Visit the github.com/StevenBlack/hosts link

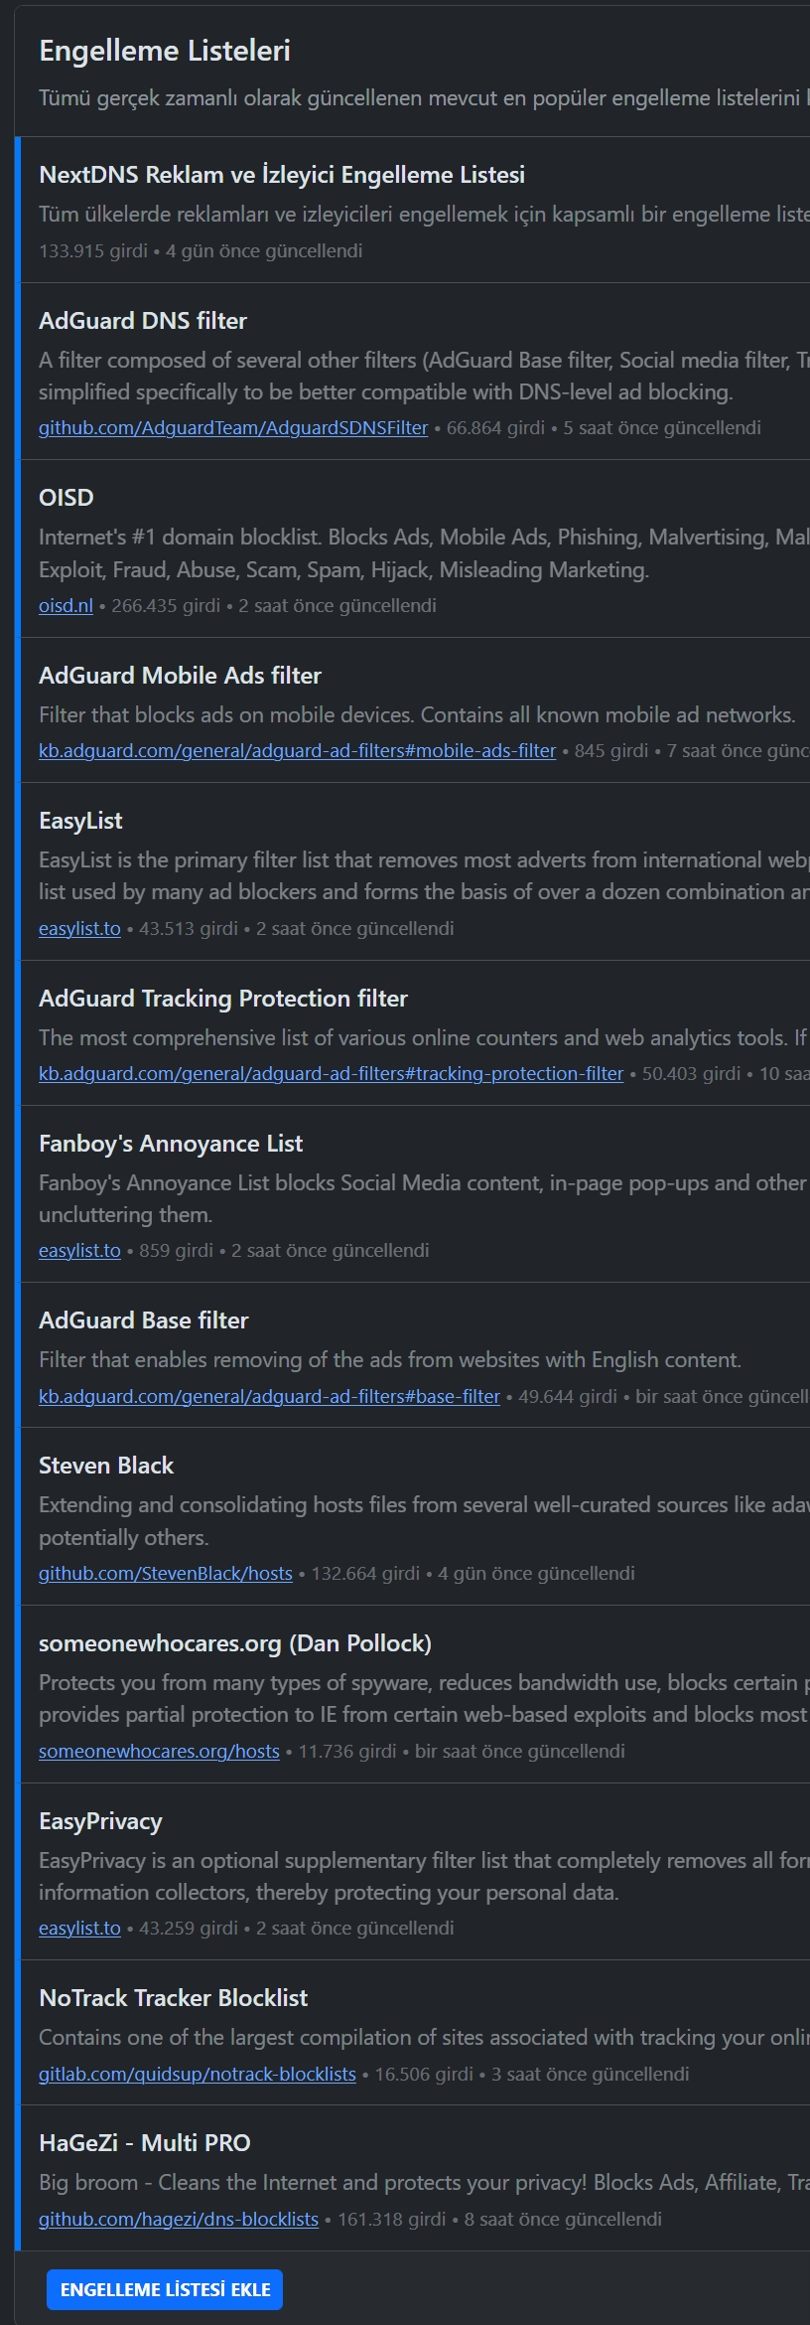tap(166, 1573)
